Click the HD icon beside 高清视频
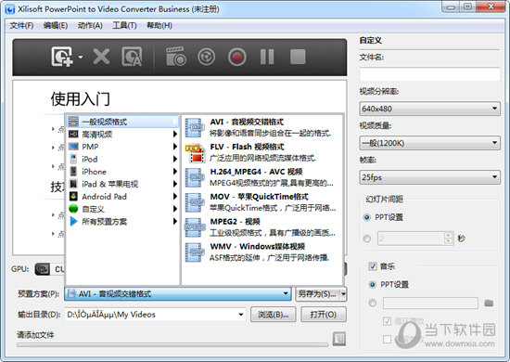Image resolution: width=510 pixels, height=362 pixels. click(x=73, y=134)
